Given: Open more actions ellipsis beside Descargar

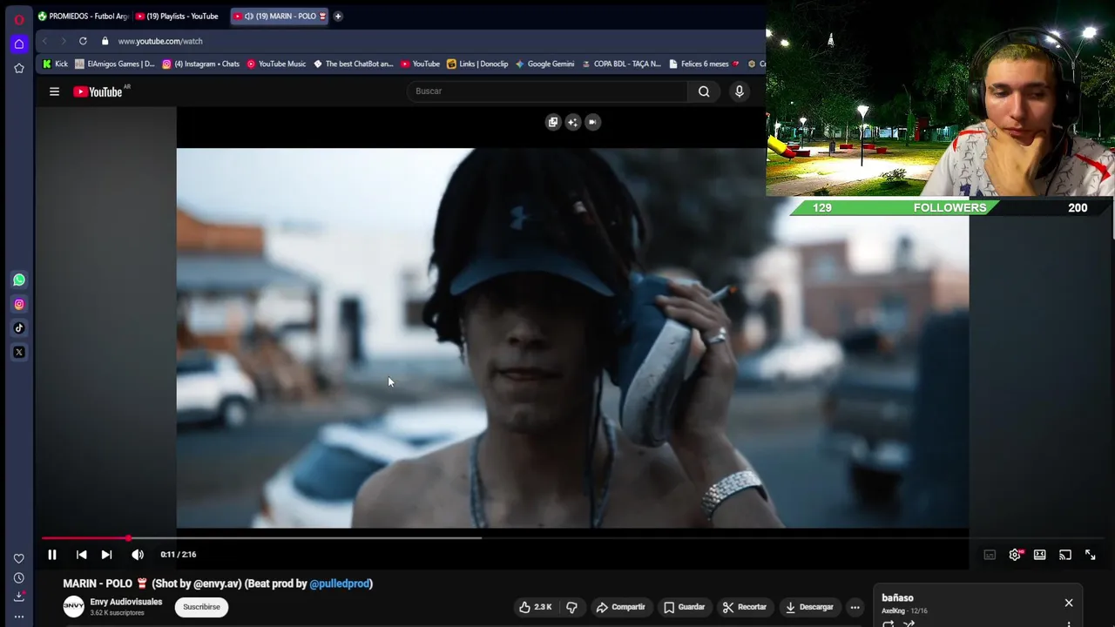Looking at the screenshot, I should (855, 607).
